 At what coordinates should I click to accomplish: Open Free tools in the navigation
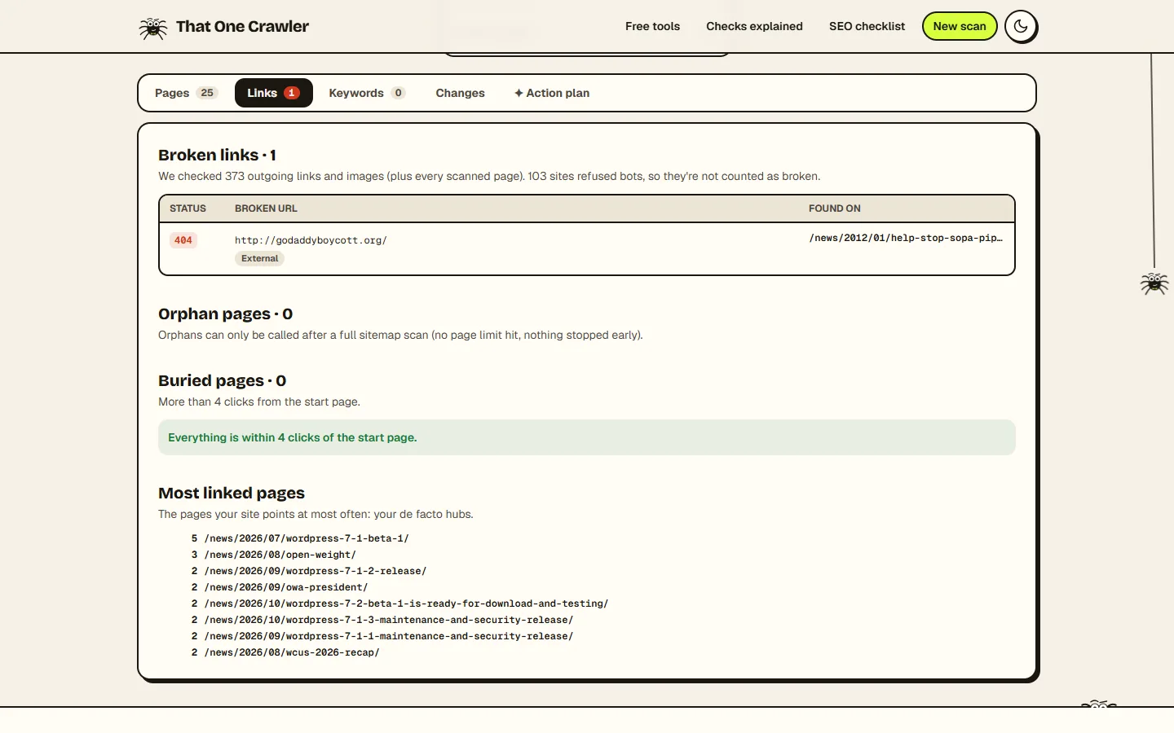(x=652, y=26)
